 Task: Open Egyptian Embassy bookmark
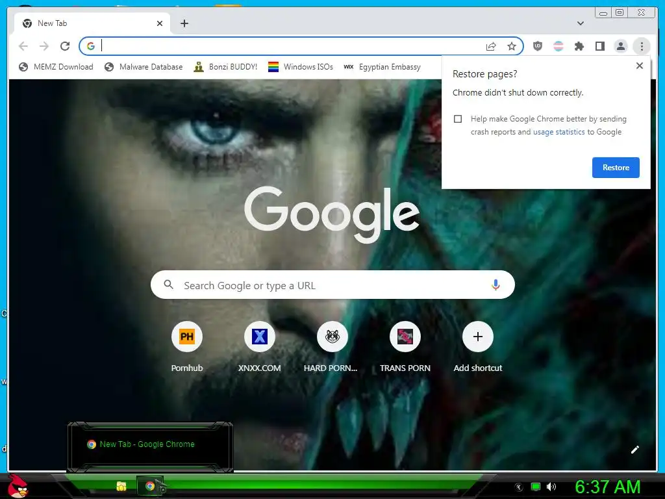coord(382,67)
